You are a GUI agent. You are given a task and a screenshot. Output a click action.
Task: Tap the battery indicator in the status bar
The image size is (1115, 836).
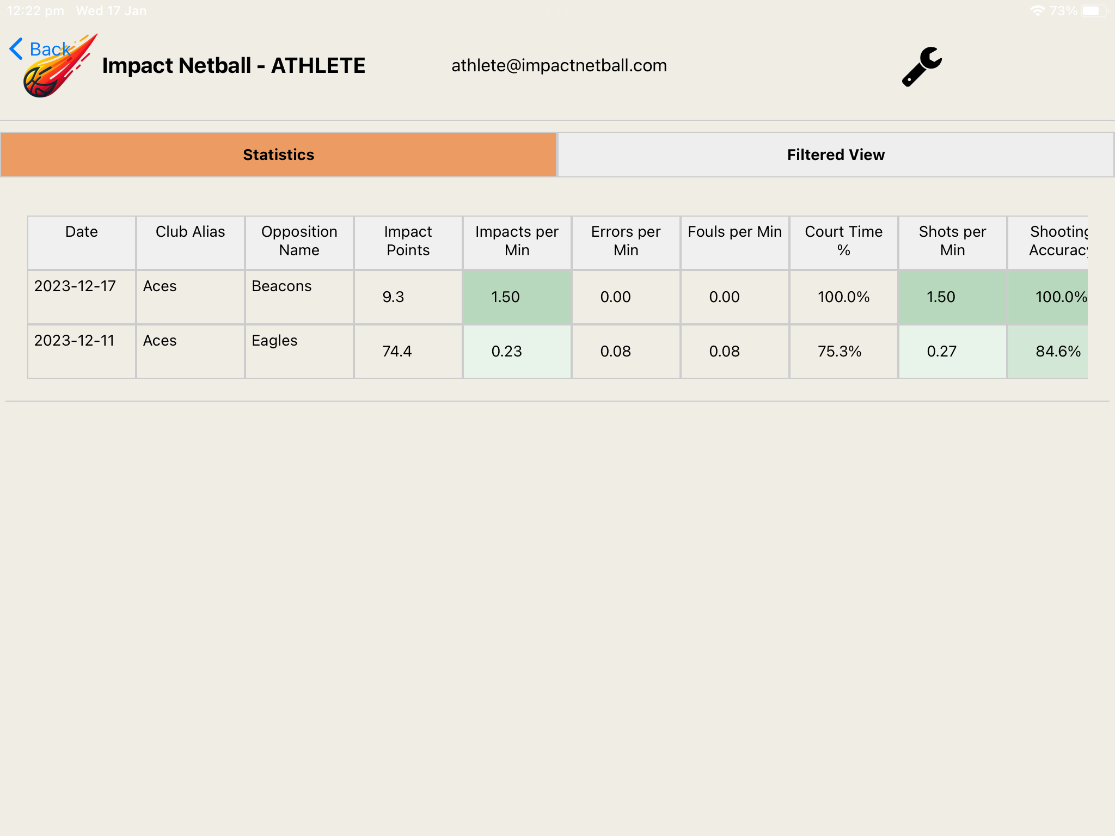point(1093,10)
